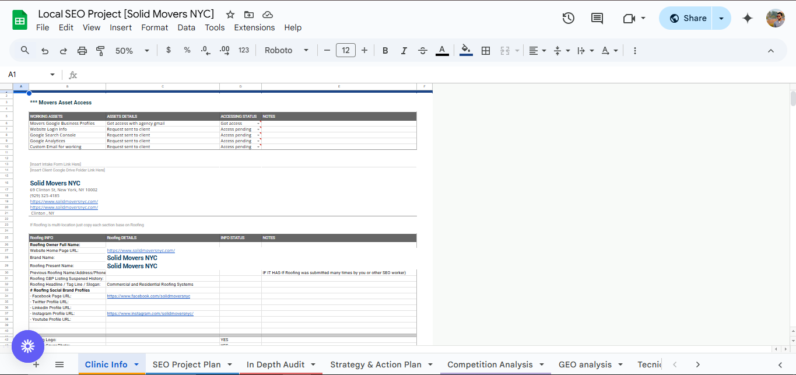Image resolution: width=796 pixels, height=375 pixels.
Task: Click the Merge cells icon
Action: (505, 50)
